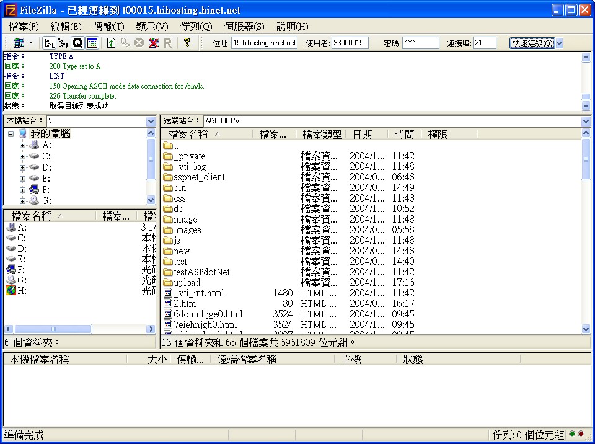
Task: Click the css folder name
Action: 180,198
